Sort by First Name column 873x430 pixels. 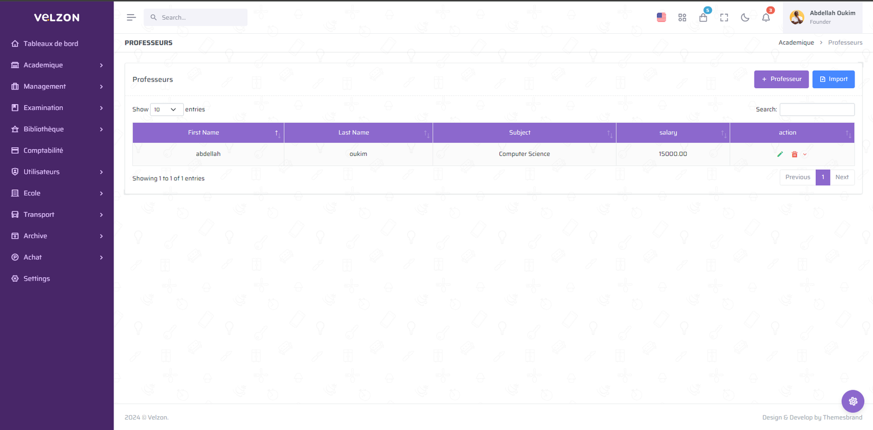click(x=208, y=132)
